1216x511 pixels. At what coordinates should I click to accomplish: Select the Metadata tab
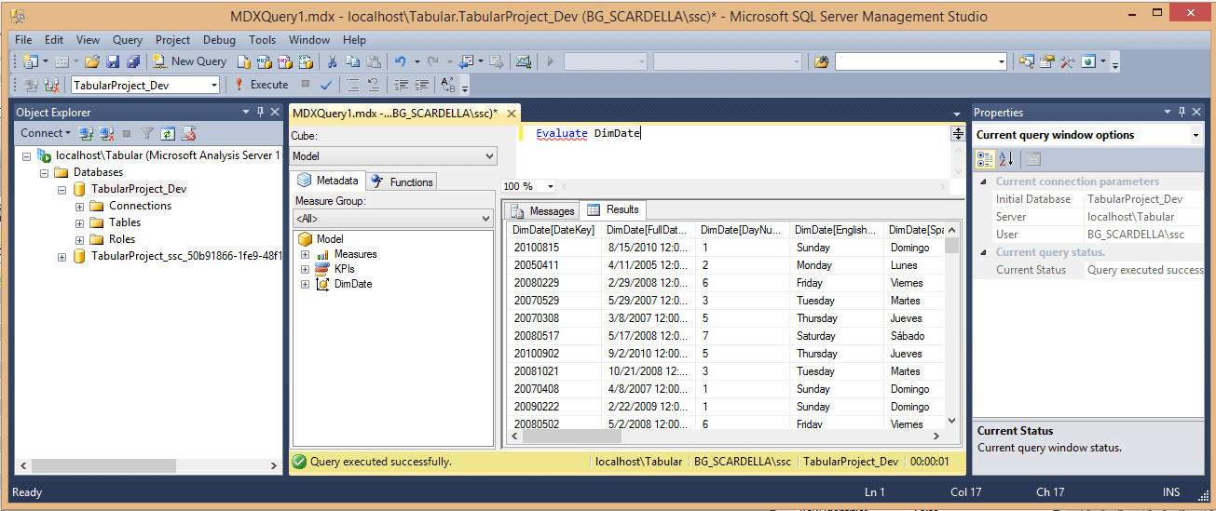[x=327, y=182]
